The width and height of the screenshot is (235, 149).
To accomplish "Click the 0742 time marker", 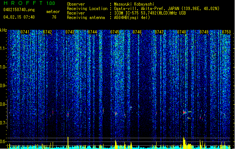I will [x=47, y=32].
